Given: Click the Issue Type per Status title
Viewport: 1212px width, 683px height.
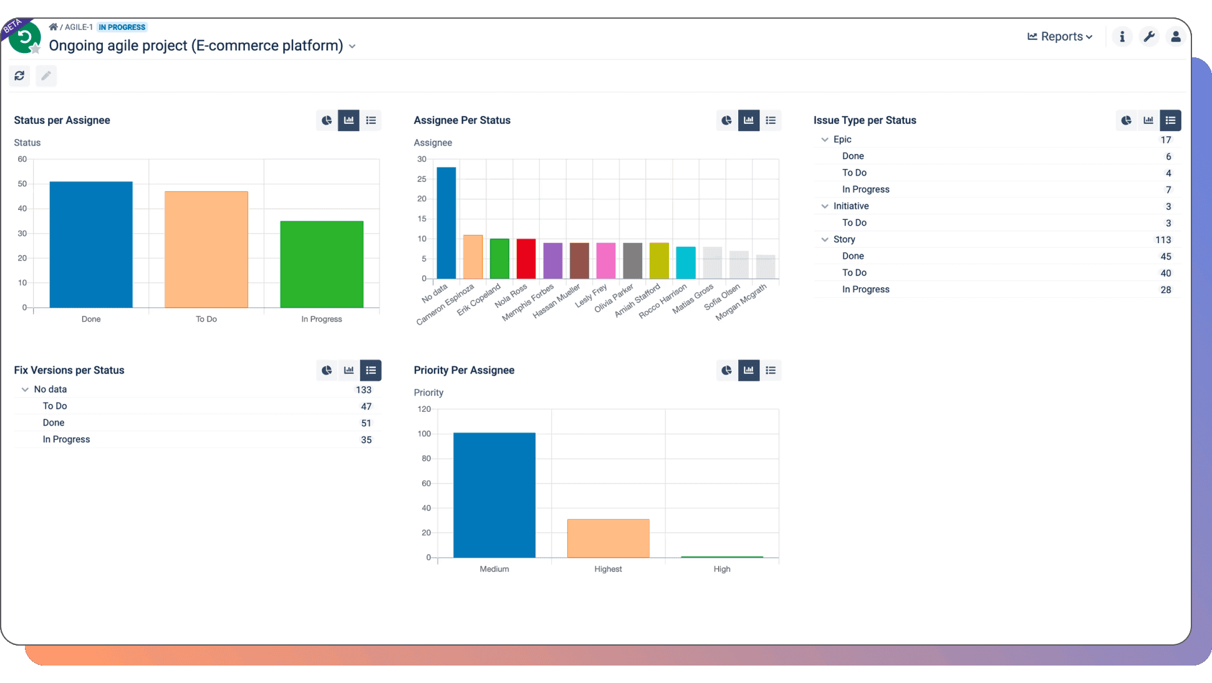Looking at the screenshot, I should [x=865, y=120].
